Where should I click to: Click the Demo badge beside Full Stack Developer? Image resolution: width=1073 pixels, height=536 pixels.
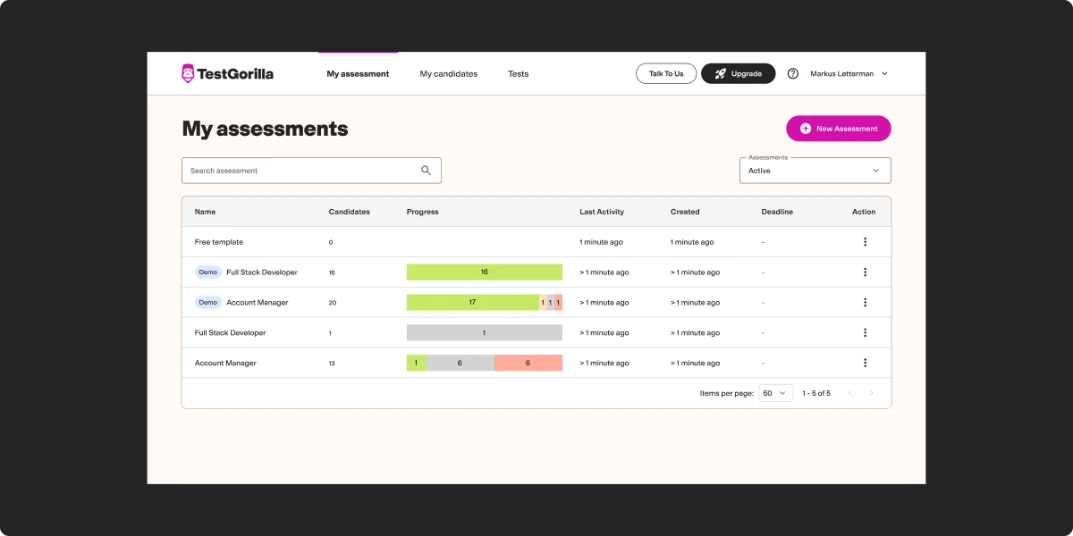(207, 272)
